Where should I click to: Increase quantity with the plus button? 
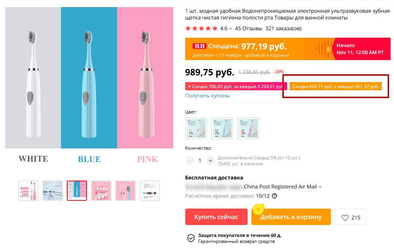click(210, 160)
